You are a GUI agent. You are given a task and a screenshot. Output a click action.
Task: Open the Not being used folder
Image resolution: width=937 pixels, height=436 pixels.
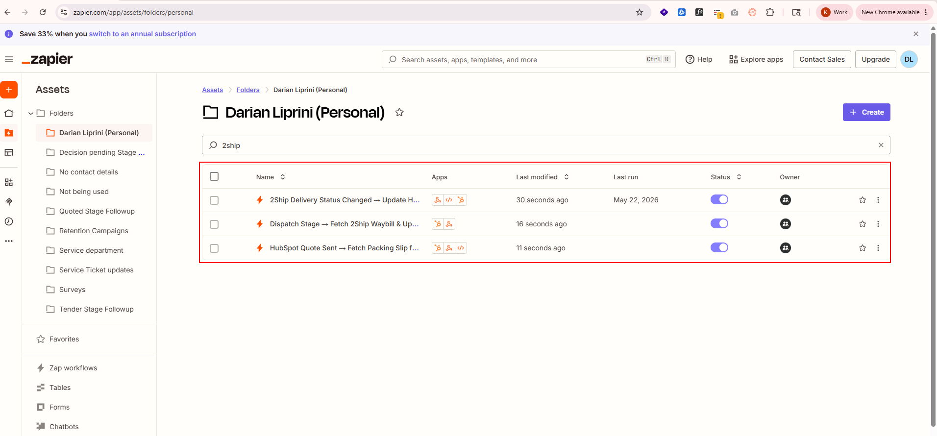[x=95, y=192]
